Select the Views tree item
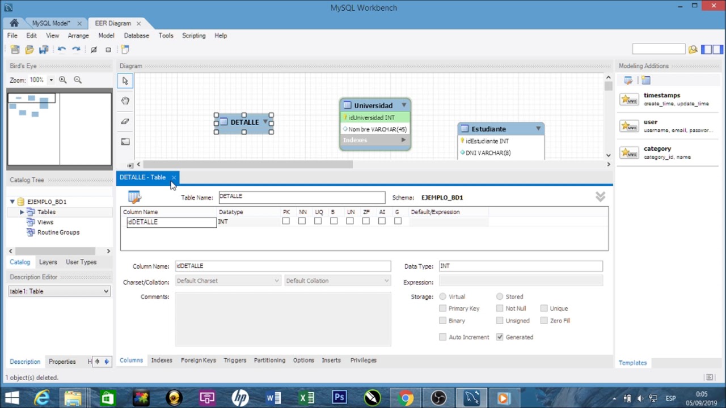The width and height of the screenshot is (726, 408). tap(45, 222)
